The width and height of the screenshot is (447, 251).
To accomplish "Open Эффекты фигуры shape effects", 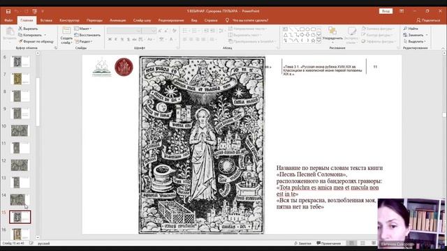I will tap(379, 42).
